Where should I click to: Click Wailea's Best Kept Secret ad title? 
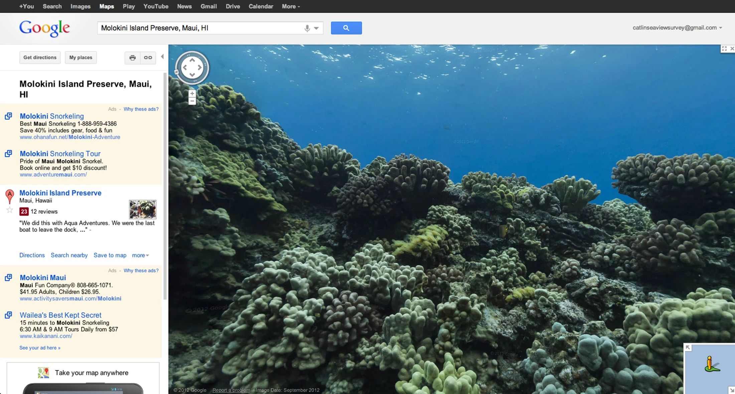pos(60,315)
